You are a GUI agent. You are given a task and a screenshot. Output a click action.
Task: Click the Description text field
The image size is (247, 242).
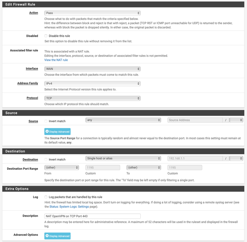click(x=93, y=216)
